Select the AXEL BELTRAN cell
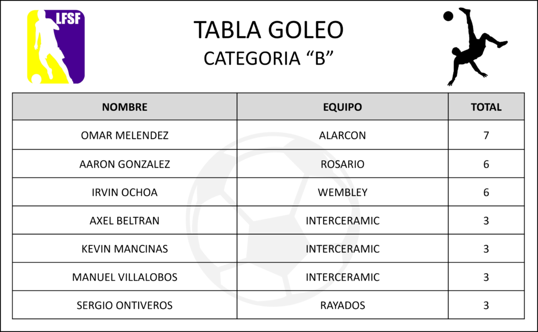Viewport: 538px width, 332px height. (x=125, y=221)
